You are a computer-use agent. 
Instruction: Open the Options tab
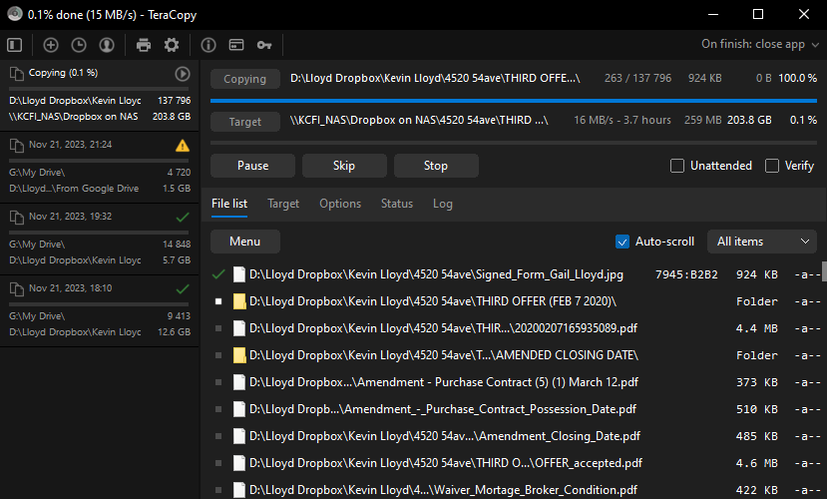340,204
